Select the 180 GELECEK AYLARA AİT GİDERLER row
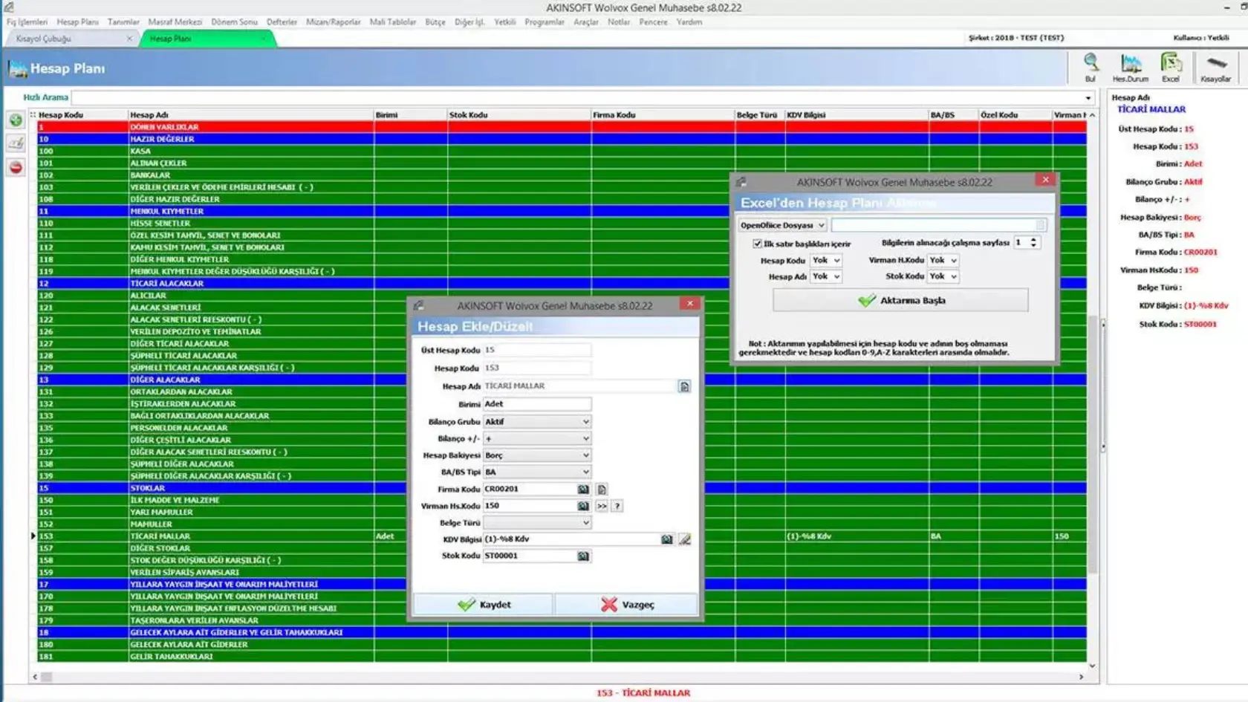The width and height of the screenshot is (1248, 702). tap(562, 645)
